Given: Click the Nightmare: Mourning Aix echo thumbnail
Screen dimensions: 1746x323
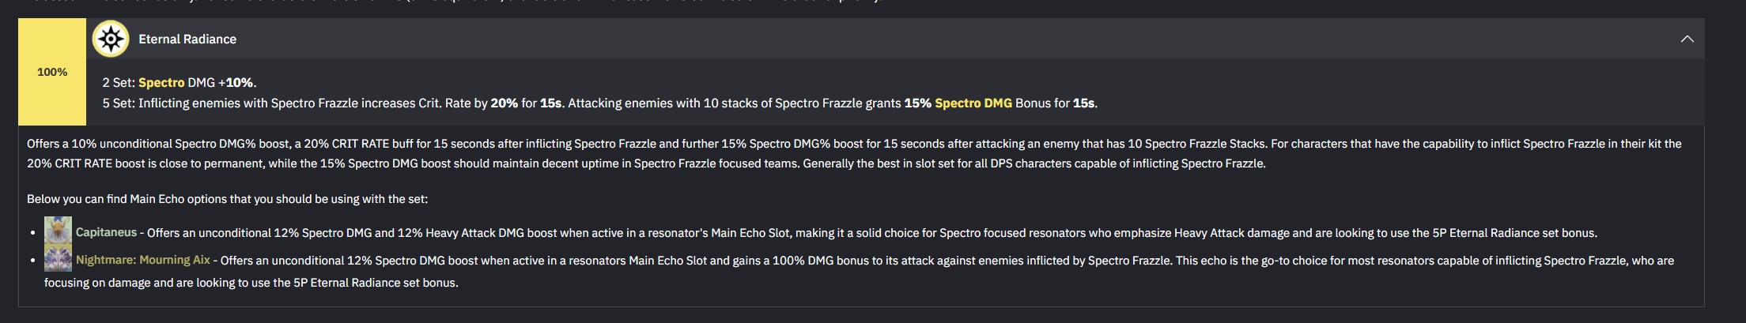Looking at the screenshot, I should (x=58, y=258).
